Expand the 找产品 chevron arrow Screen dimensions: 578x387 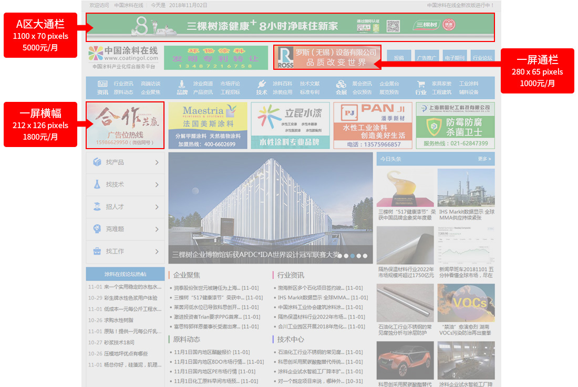point(157,162)
